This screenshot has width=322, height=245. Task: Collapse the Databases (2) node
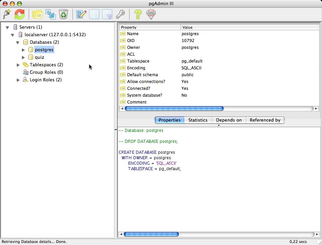18,42
